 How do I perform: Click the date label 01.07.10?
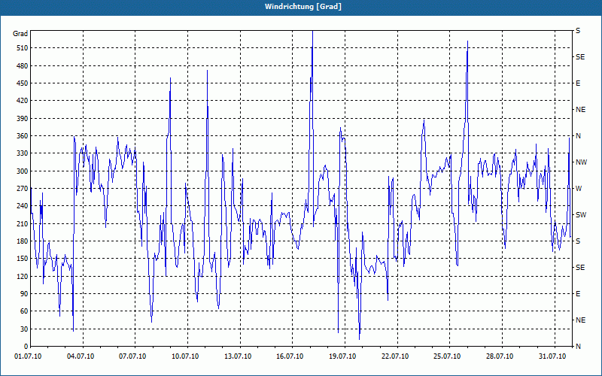(28, 356)
